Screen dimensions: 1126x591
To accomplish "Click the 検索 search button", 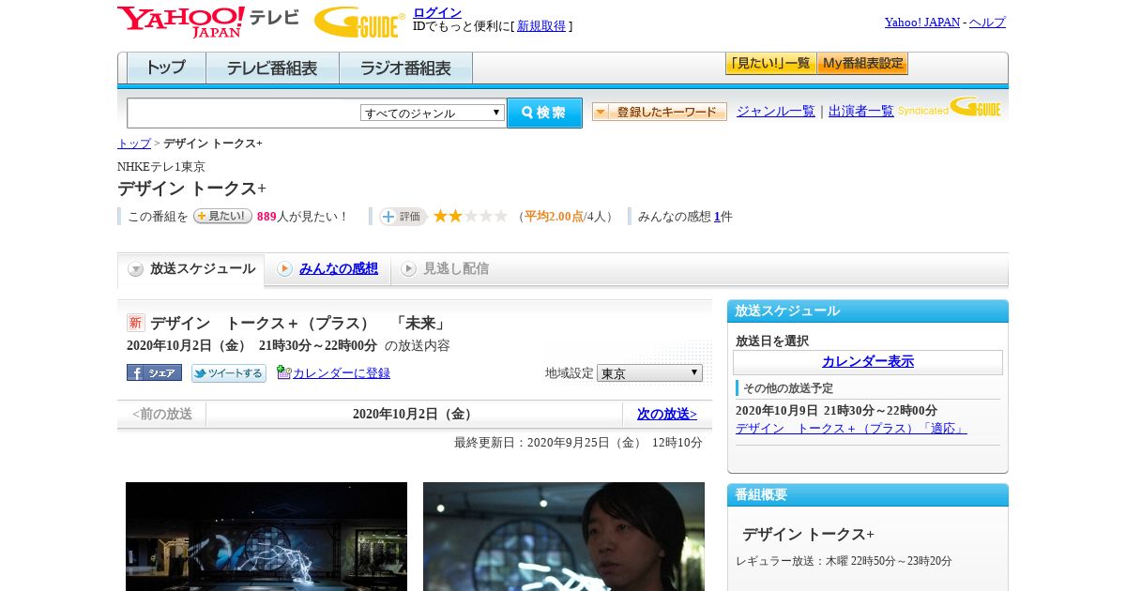I will pos(544,113).
